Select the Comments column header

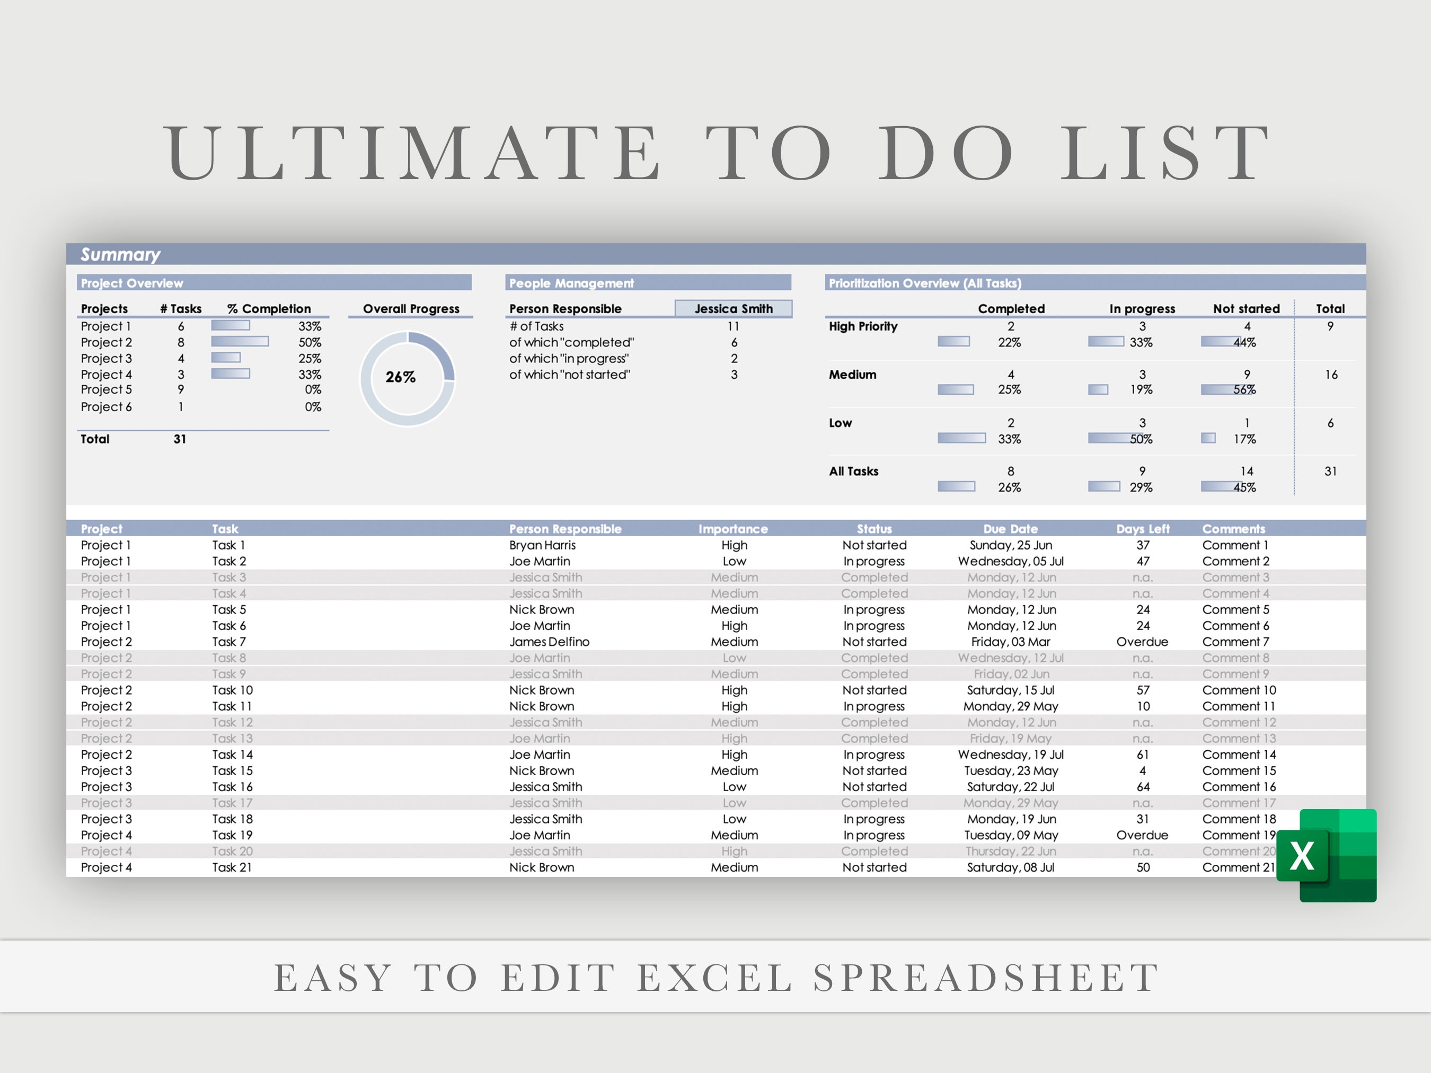[1233, 528]
